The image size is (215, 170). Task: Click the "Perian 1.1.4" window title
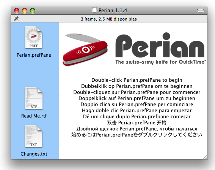[x=113, y=10]
